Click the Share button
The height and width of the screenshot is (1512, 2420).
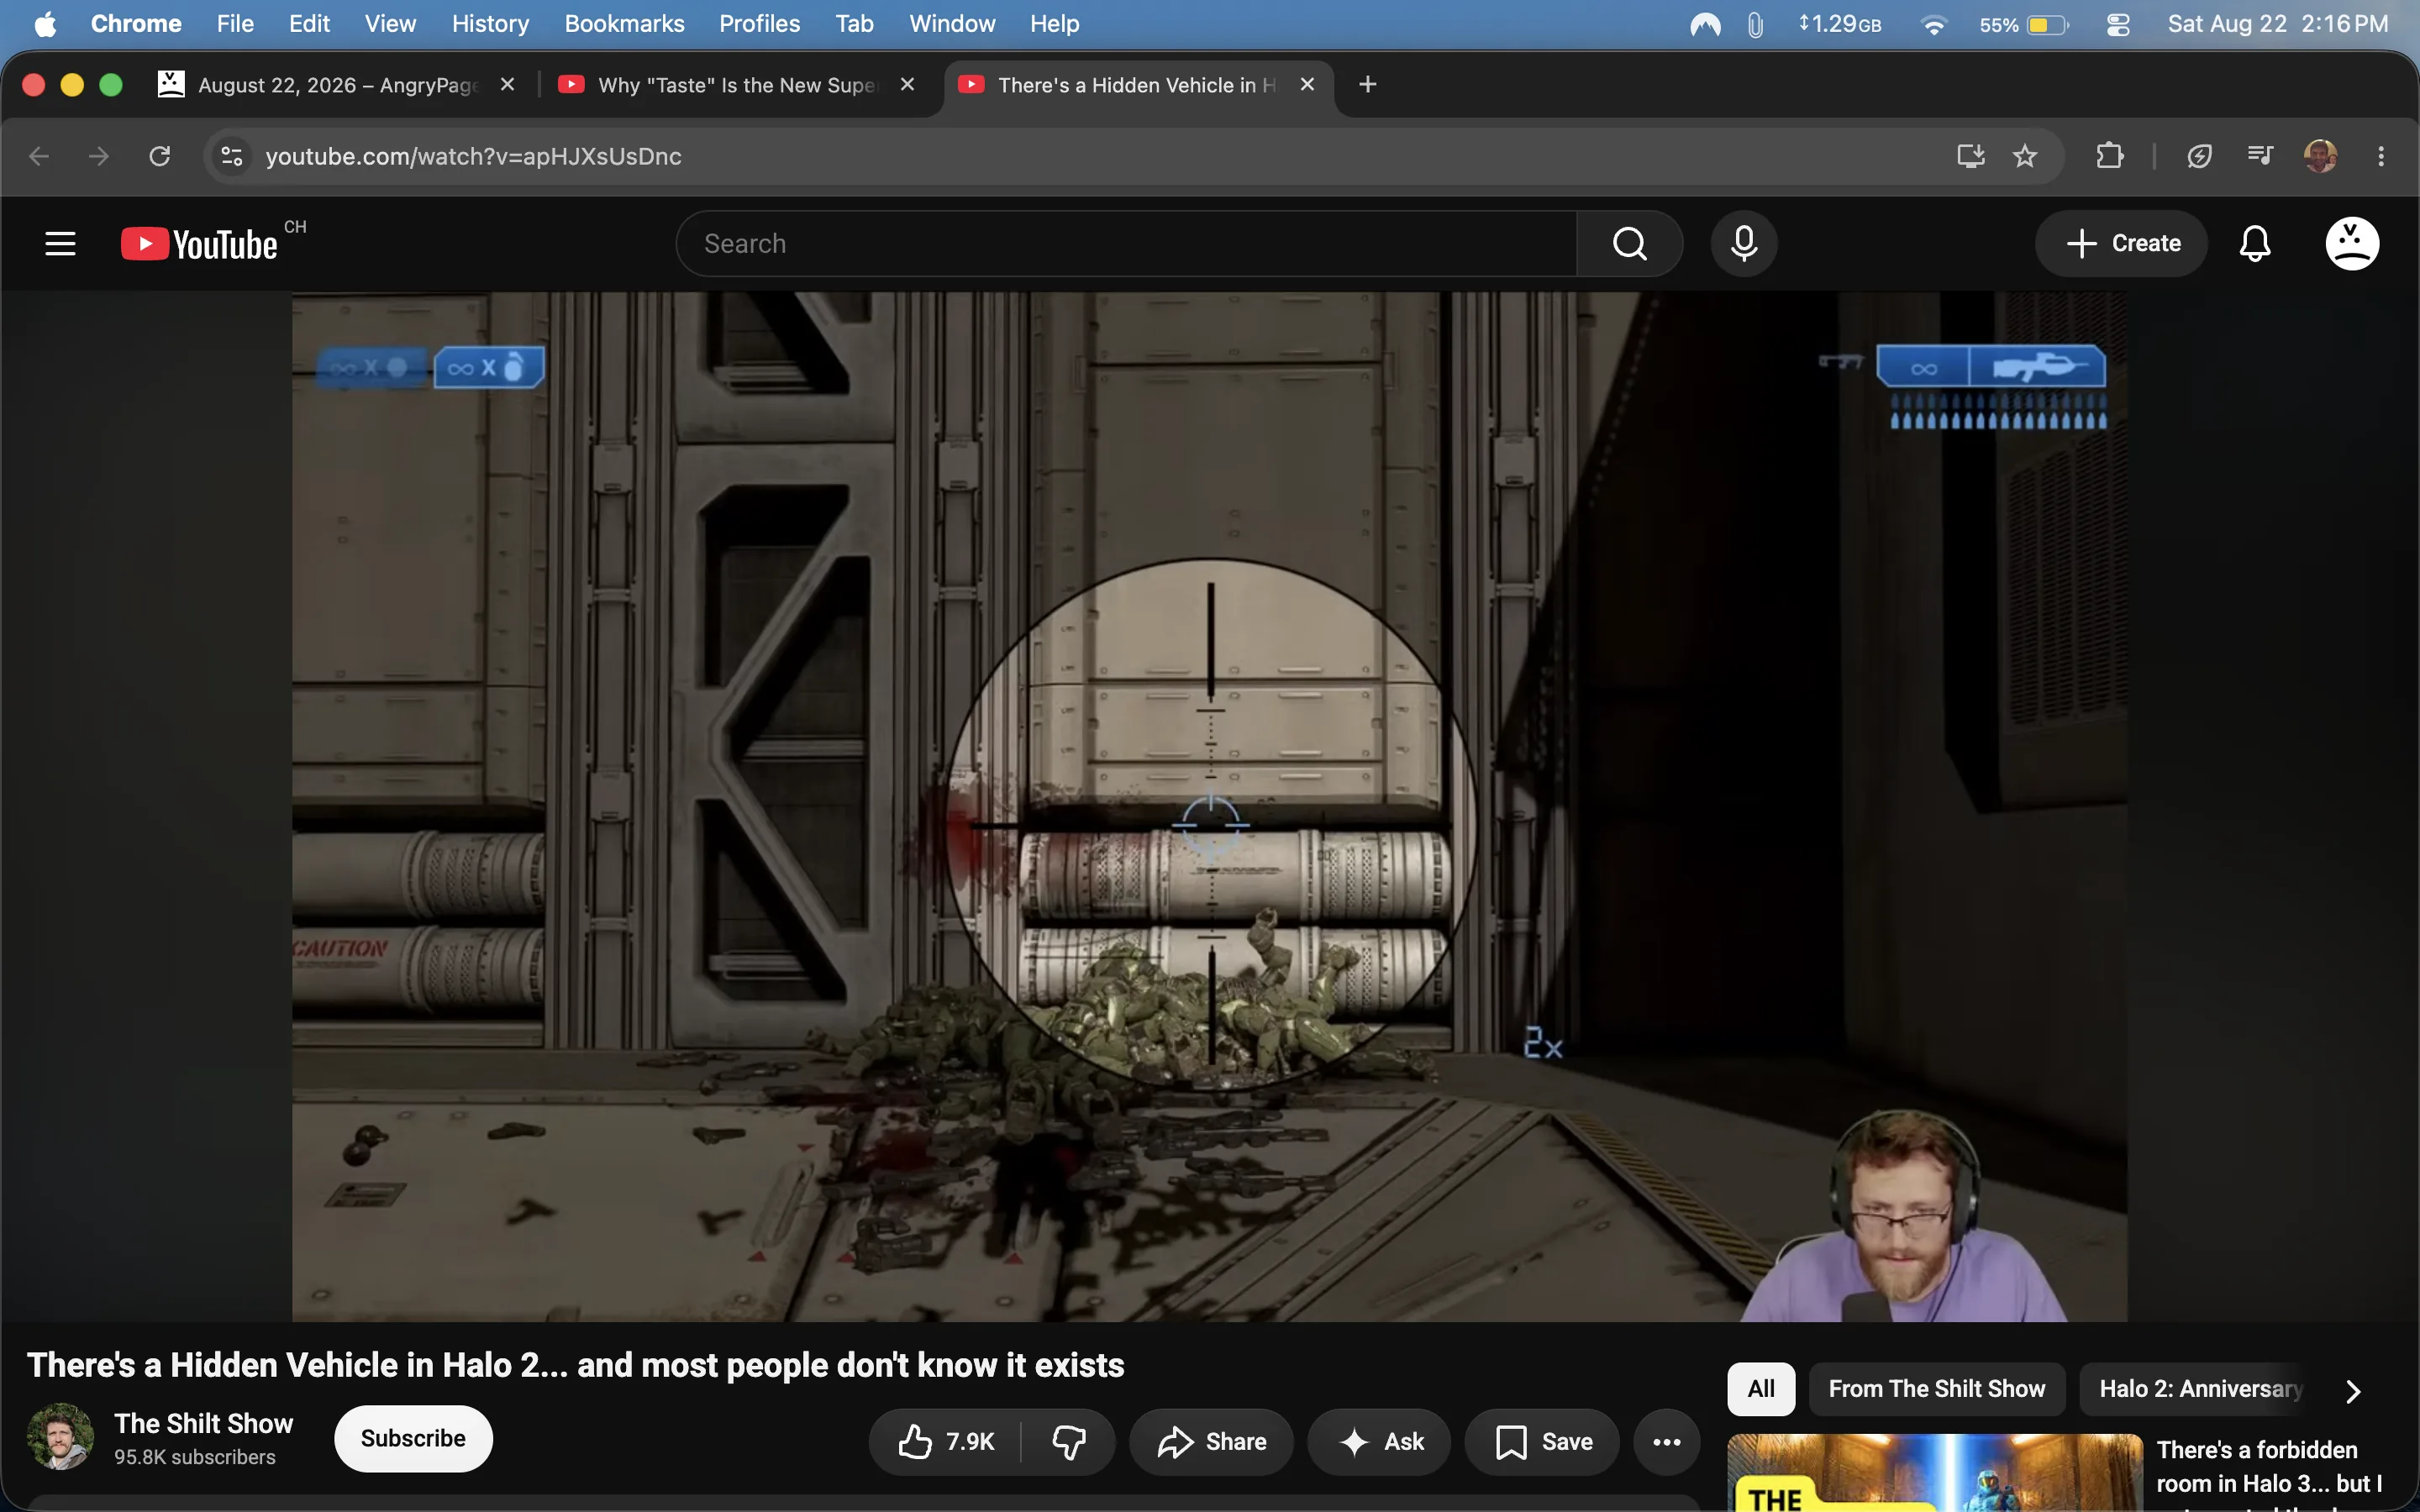click(1211, 1441)
